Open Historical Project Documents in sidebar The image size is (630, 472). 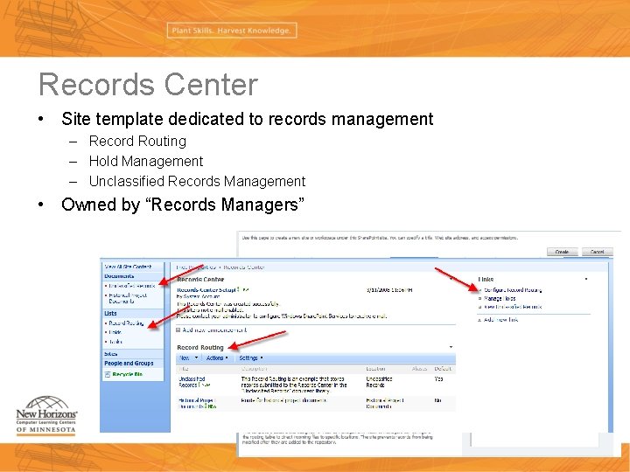click(128, 298)
